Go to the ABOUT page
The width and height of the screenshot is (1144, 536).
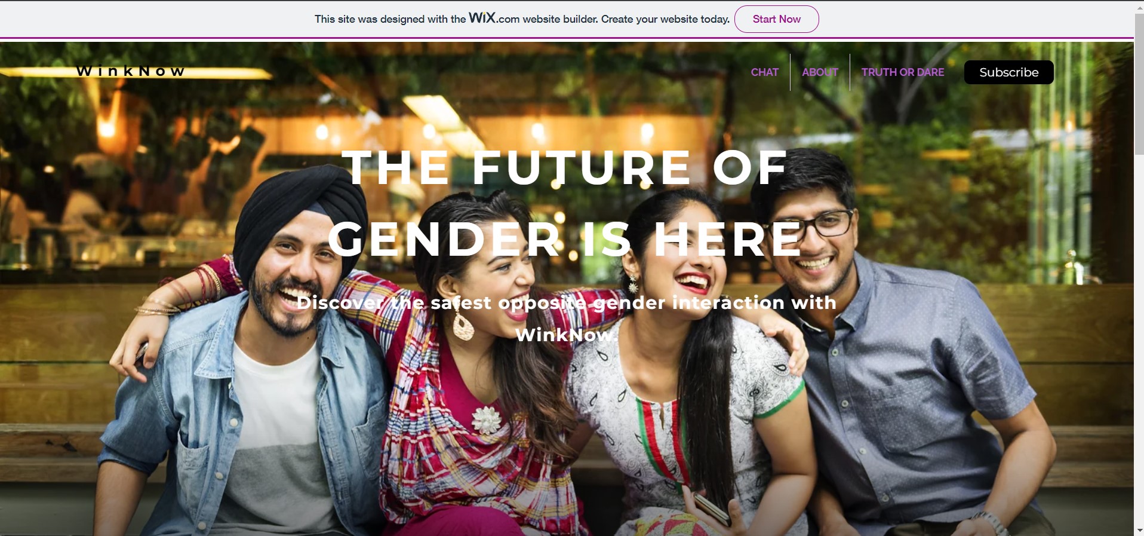(820, 72)
